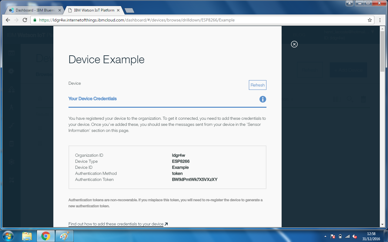Open the Windows Start menu
Screen dimensions: 388x242
click(8, 236)
